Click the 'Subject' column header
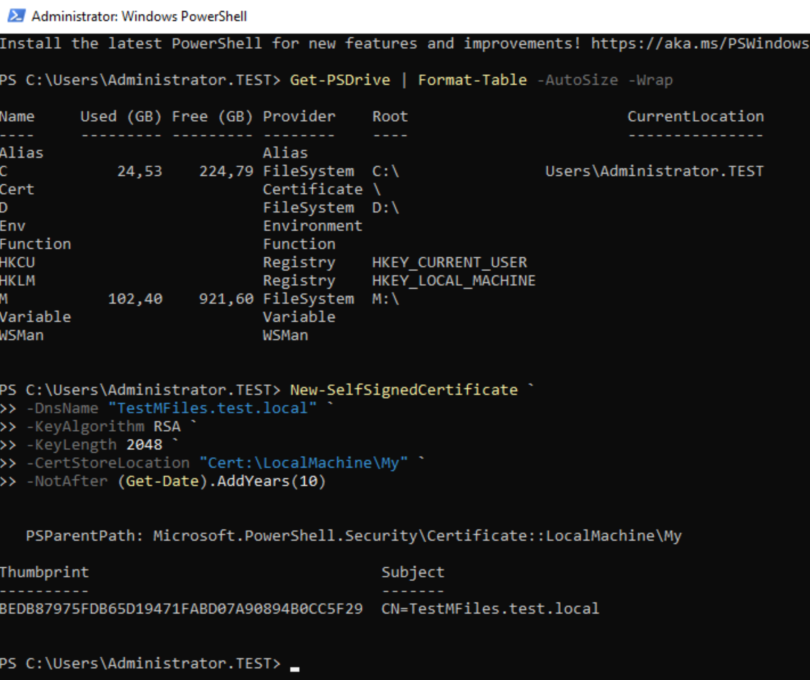The height and width of the screenshot is (680, 810). 413,573
